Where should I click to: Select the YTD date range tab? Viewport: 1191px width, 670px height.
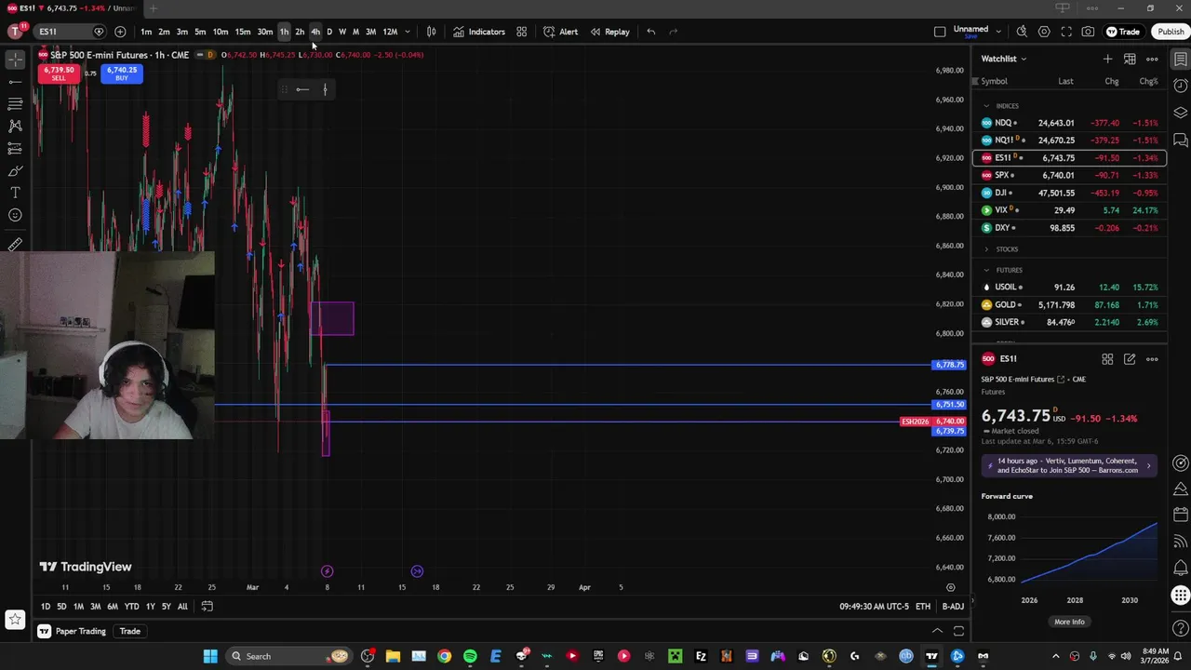131,607
